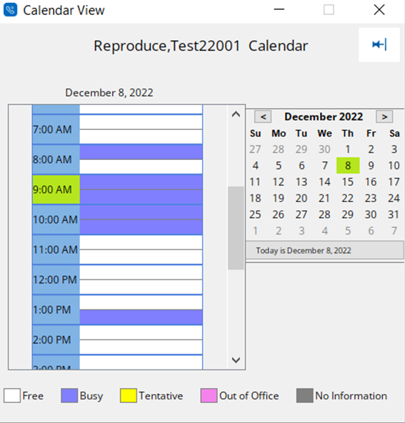Click the vertical scrollbar thumb in schedule

pyautogui.click(x=236, y=228)
